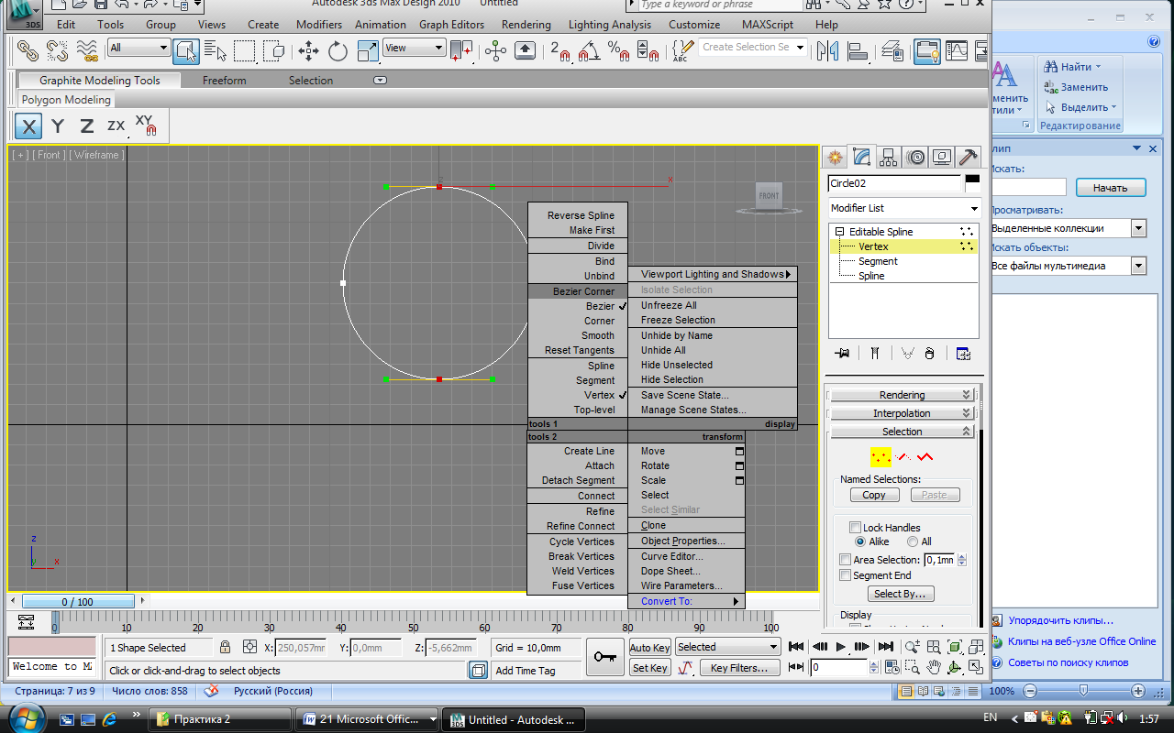Collapse the Editable Spline tree node
Image resolution: width=1174 pixels, height=733 pixels.
tap(839, 232)
